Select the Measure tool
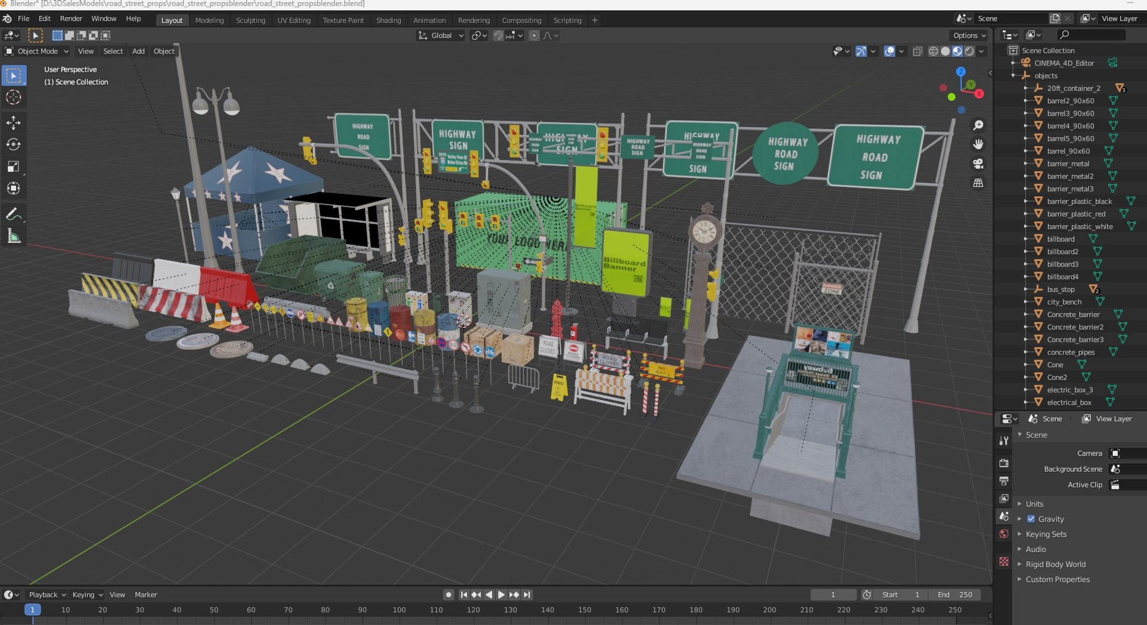Image resolution: width=1147 pixels, height=625 pixels. pyautogui.click(x=13, y=236)
